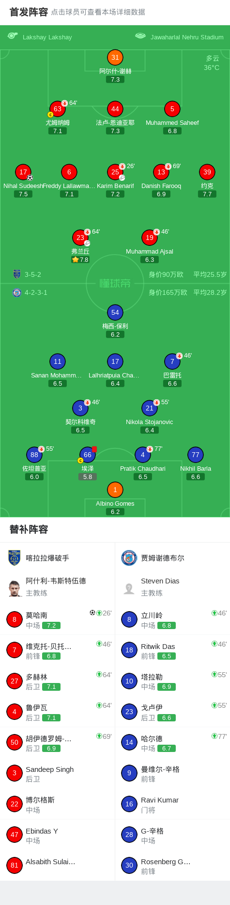Tap player number 44 jersey circle
Screen dimensions: 230x905
pos(115,109)
